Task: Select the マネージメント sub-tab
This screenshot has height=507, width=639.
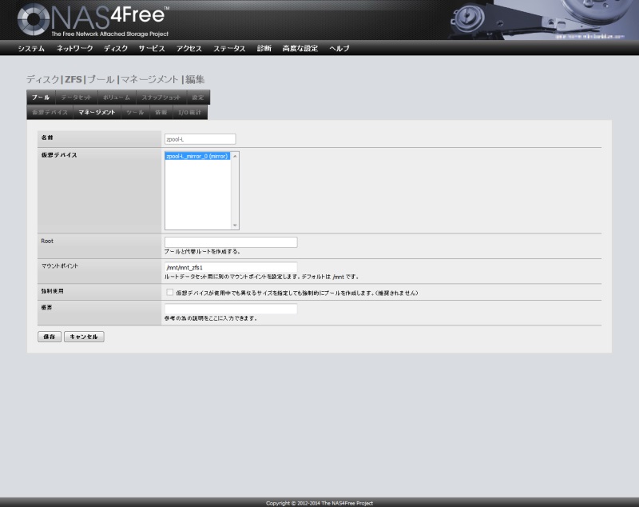Action: click(x=97, y=112)
